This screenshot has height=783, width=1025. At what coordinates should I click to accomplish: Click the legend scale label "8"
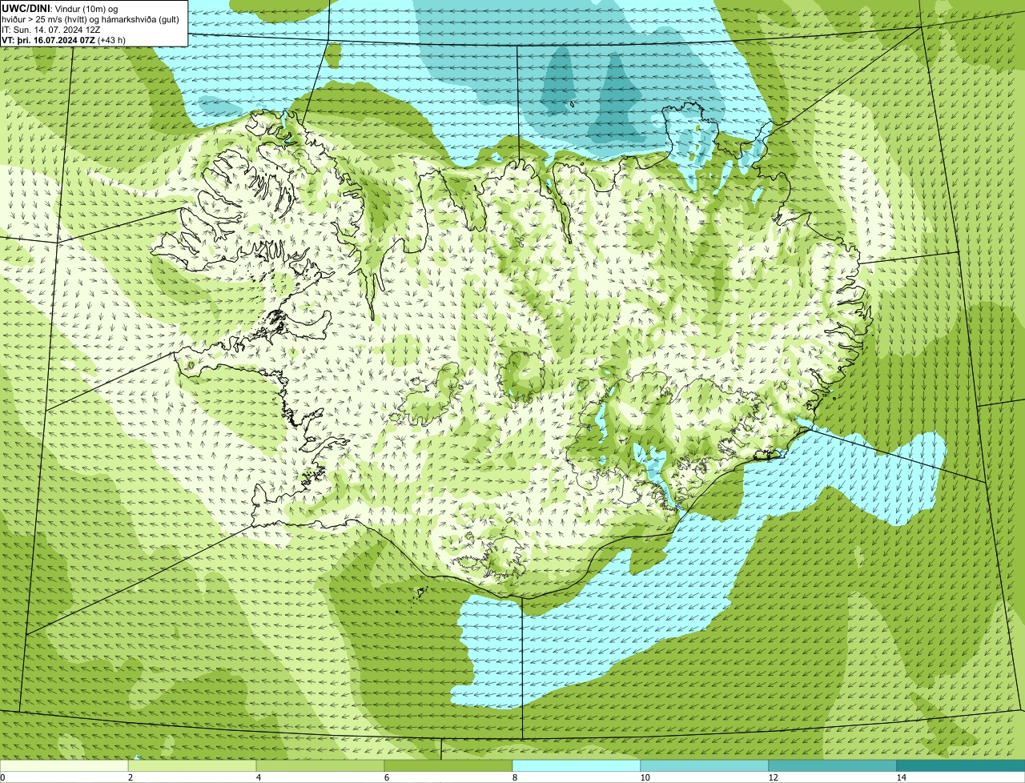coord(514,777)
